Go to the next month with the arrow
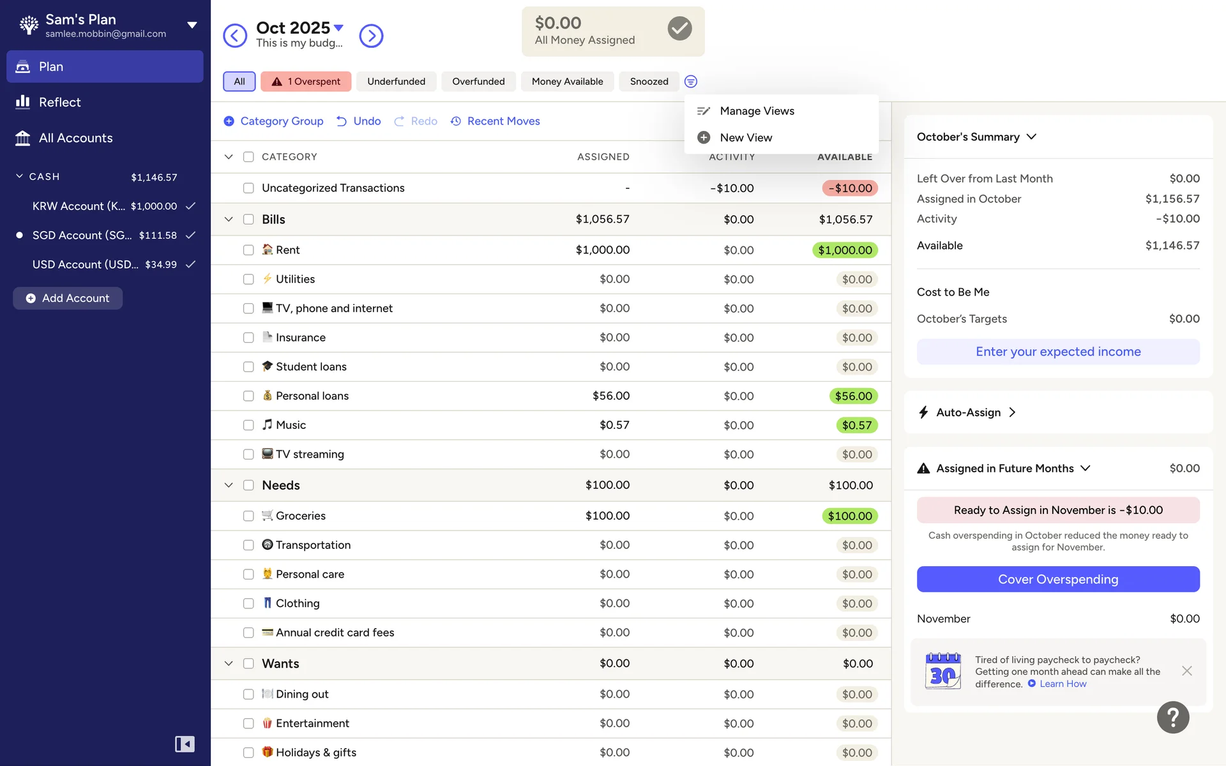Image resolution: width=1226 pixels, height=766 pixels. (371, 36)
